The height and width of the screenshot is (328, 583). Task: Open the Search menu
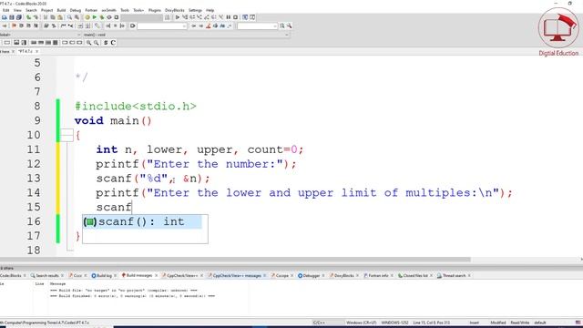tap(31, 10)
